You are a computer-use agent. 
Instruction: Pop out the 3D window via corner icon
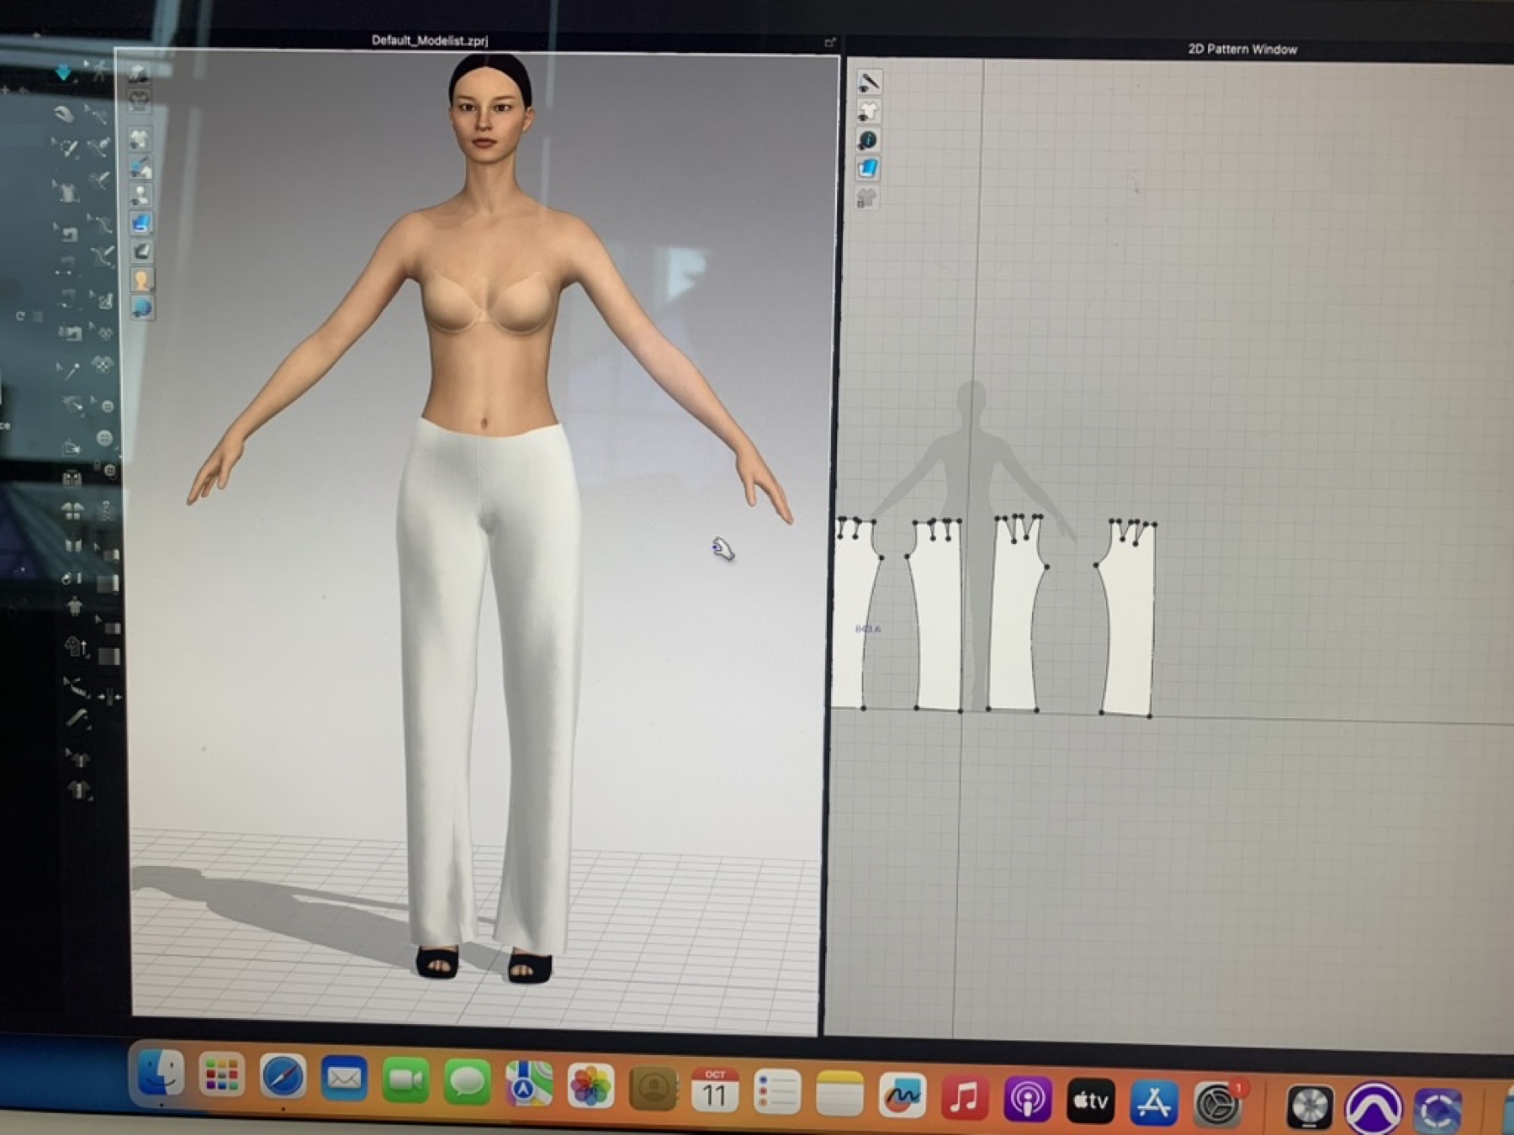tap(829, 42)
